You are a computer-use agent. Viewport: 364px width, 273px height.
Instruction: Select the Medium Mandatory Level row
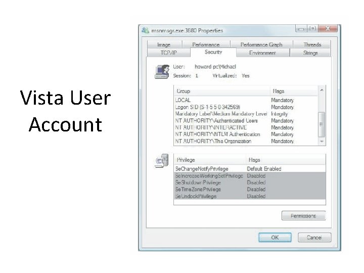(x=246, y=114)
